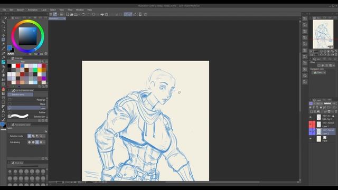Toggle visibility eye of Paper layer
This screenshot has width=338, height=190.
[311, 139]
